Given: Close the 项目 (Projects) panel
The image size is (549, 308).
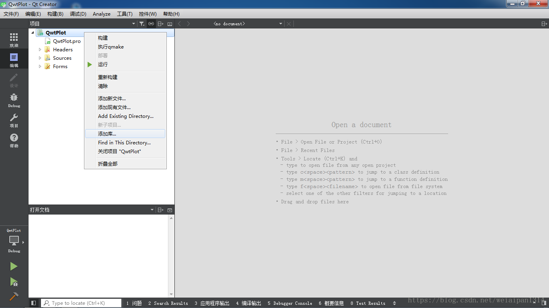Looking at the screenshot, I should 170,24.
